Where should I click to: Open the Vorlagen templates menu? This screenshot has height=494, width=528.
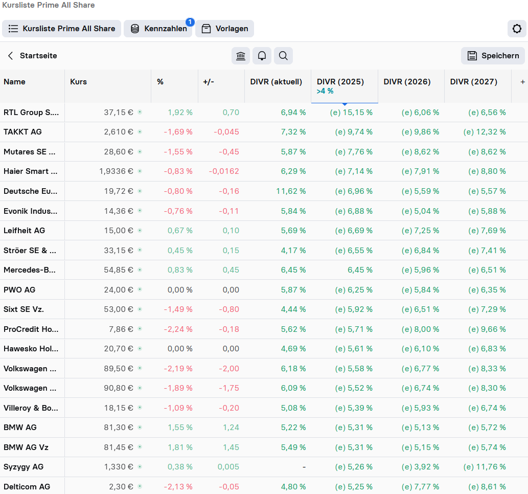coord(225,29)
